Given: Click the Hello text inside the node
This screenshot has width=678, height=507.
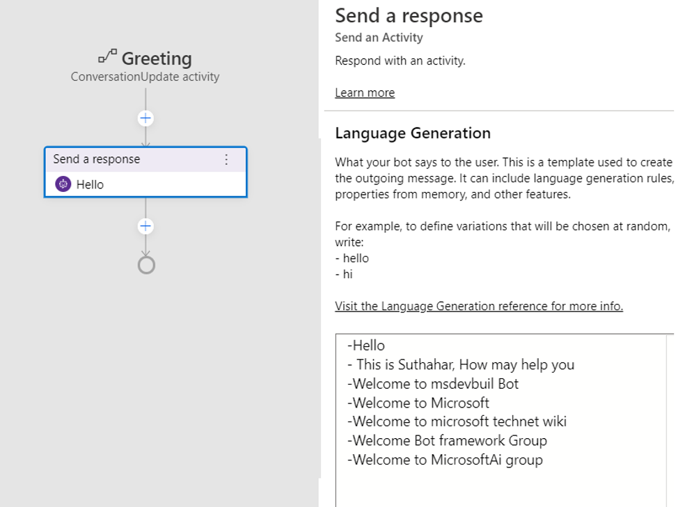Looking at the screenshot, I should tap(90, 185).
